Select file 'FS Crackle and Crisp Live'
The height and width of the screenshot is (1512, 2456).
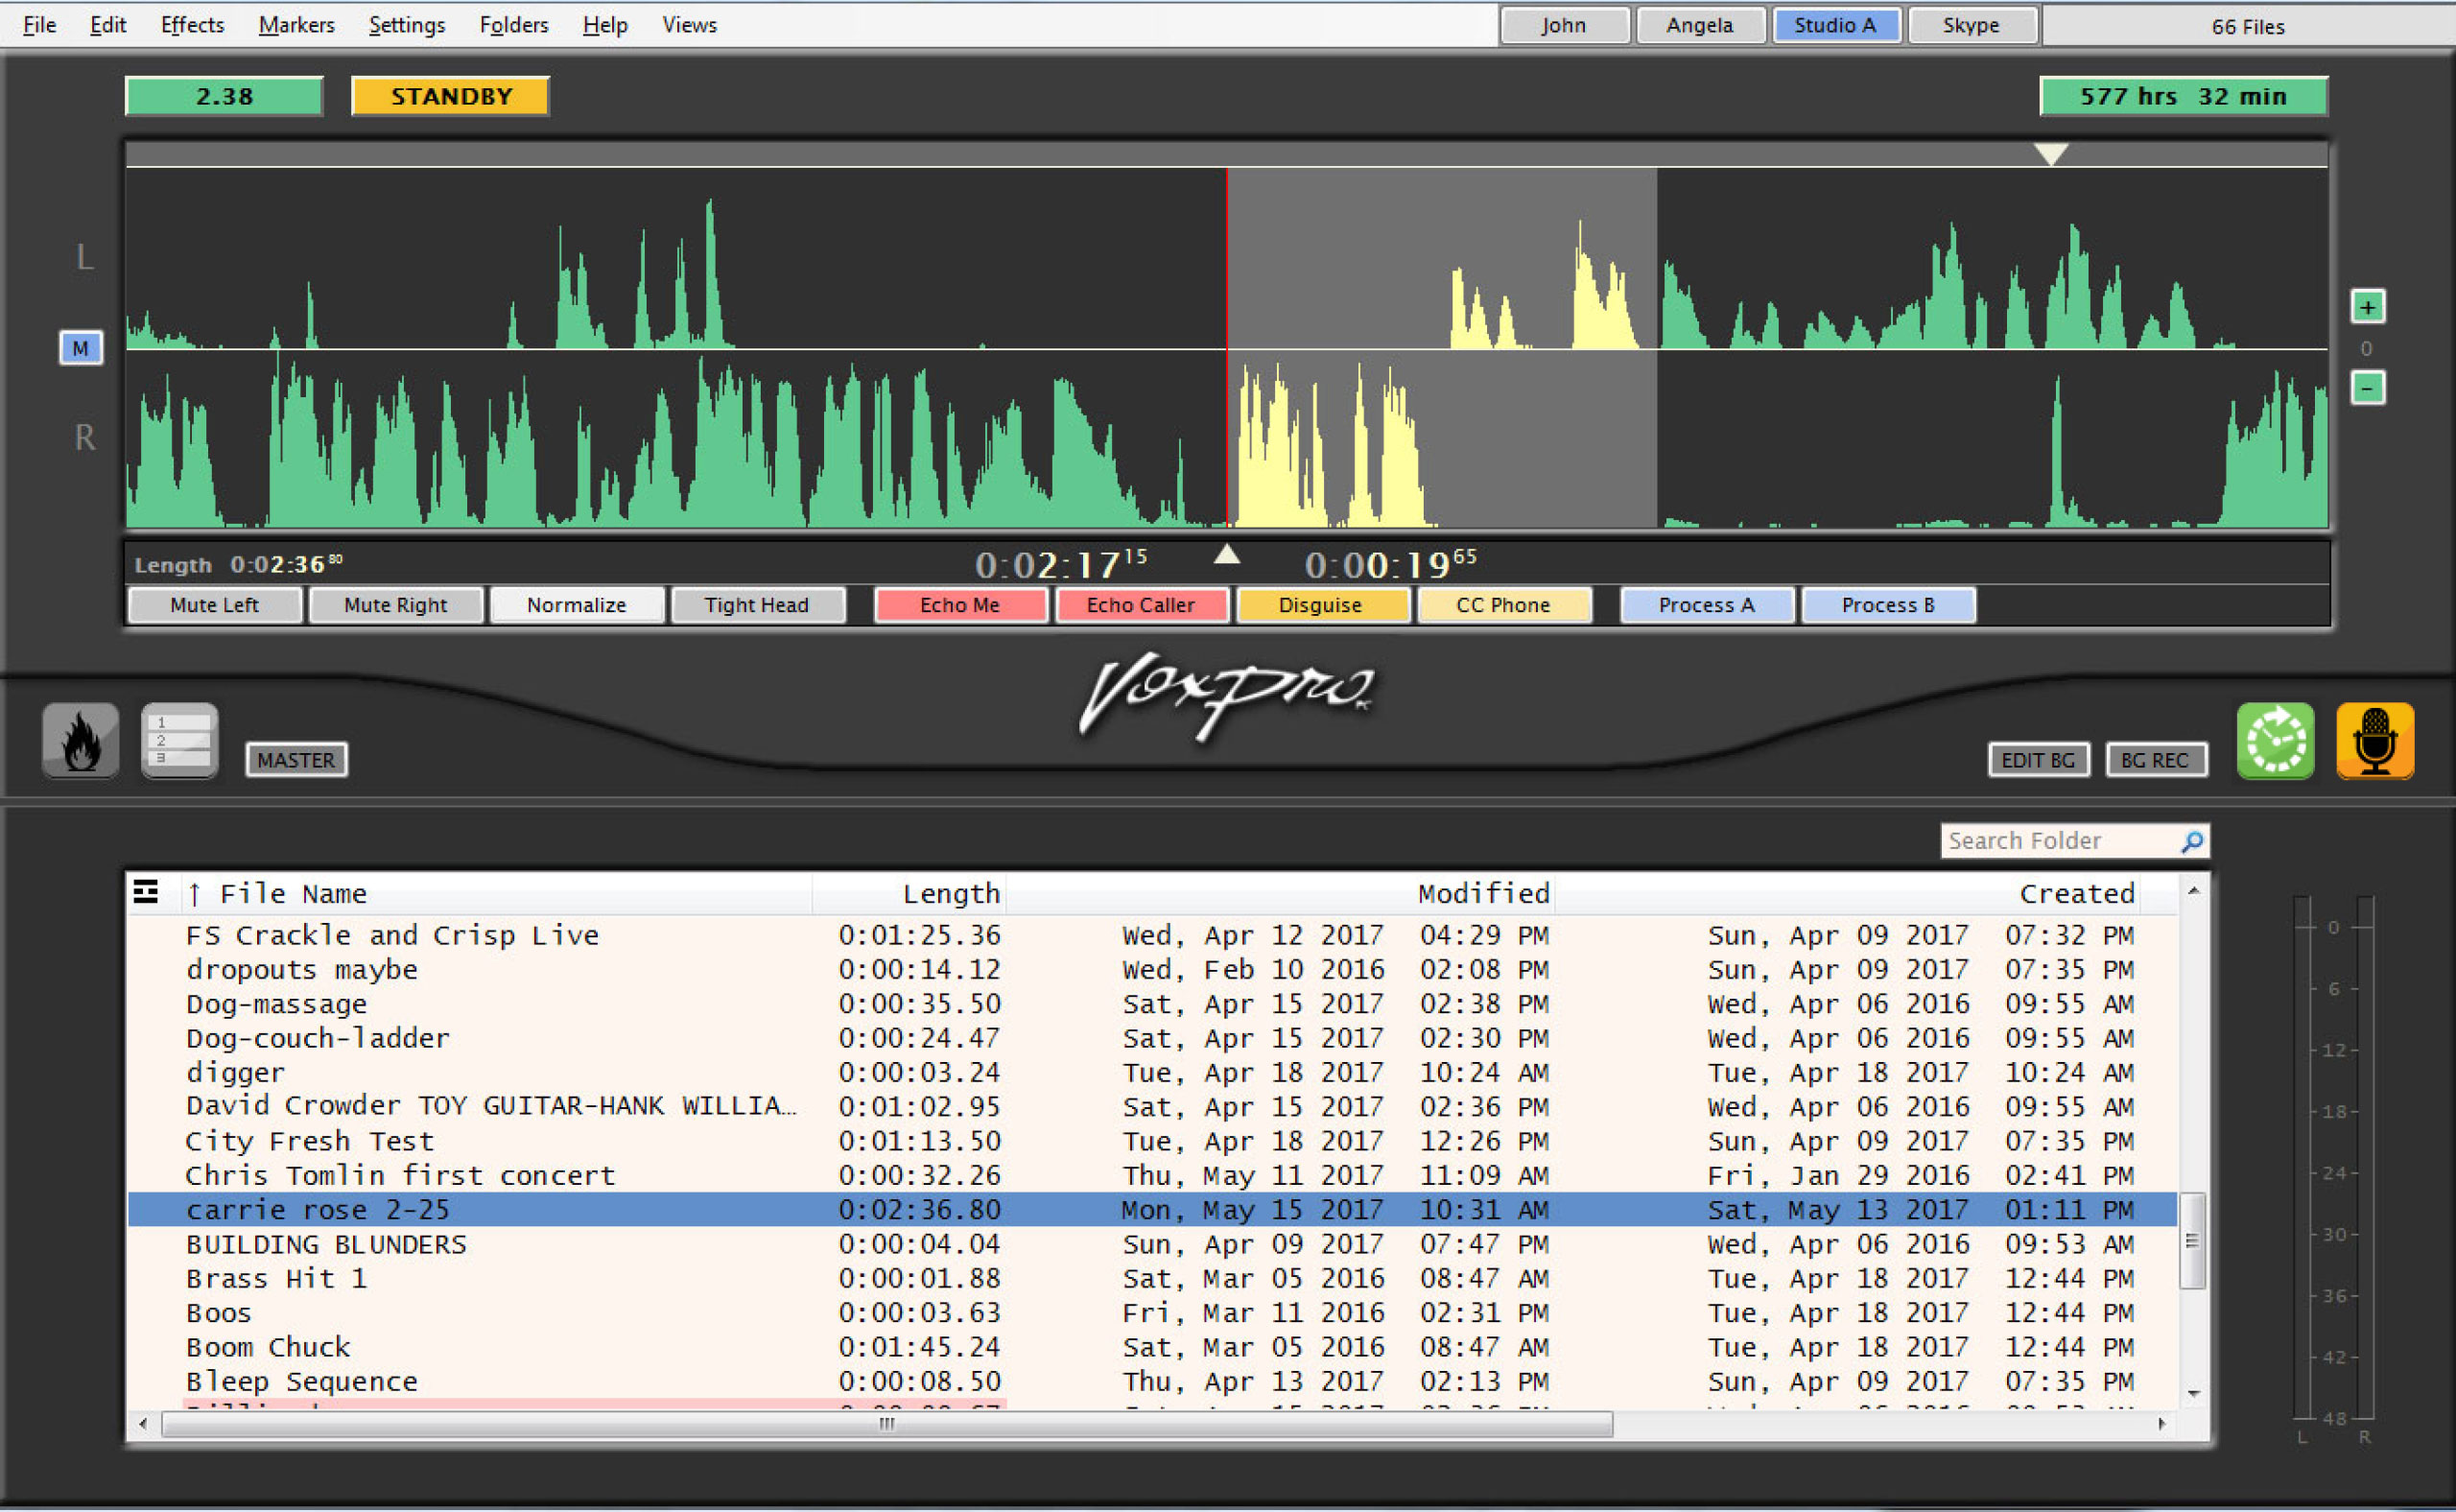click(1152, 936)
